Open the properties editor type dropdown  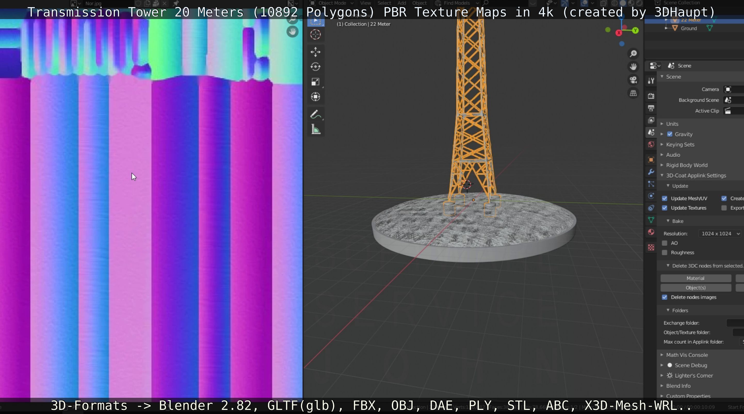pyautogui.click(x=655, y=66)
